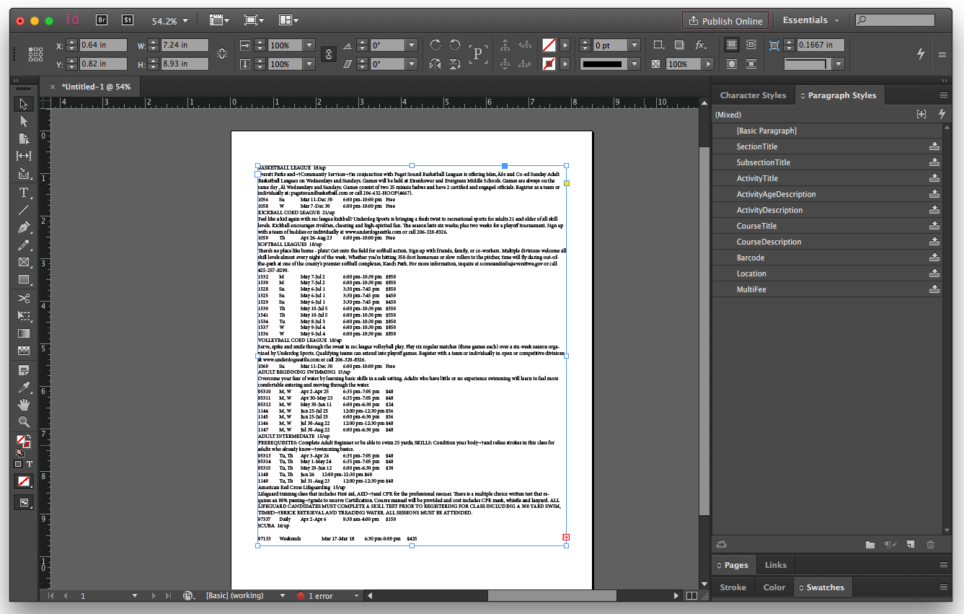
Task: Toggle constrain proportions for scaling chain
Action: pos(329,54)
